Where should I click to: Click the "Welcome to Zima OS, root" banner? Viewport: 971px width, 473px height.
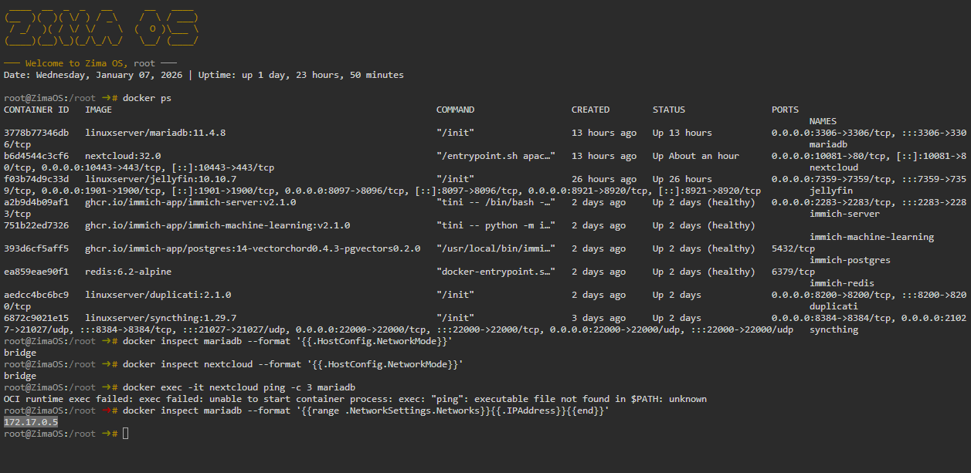point(90,63)
